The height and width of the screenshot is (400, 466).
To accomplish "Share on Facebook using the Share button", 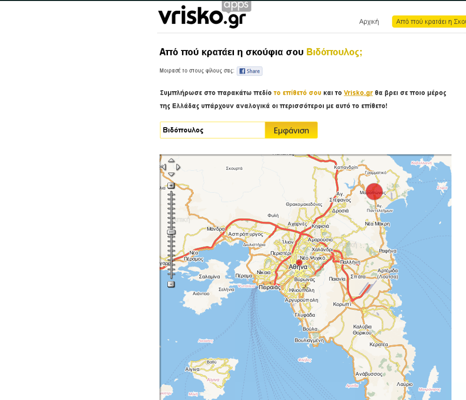I will [250, 71].
